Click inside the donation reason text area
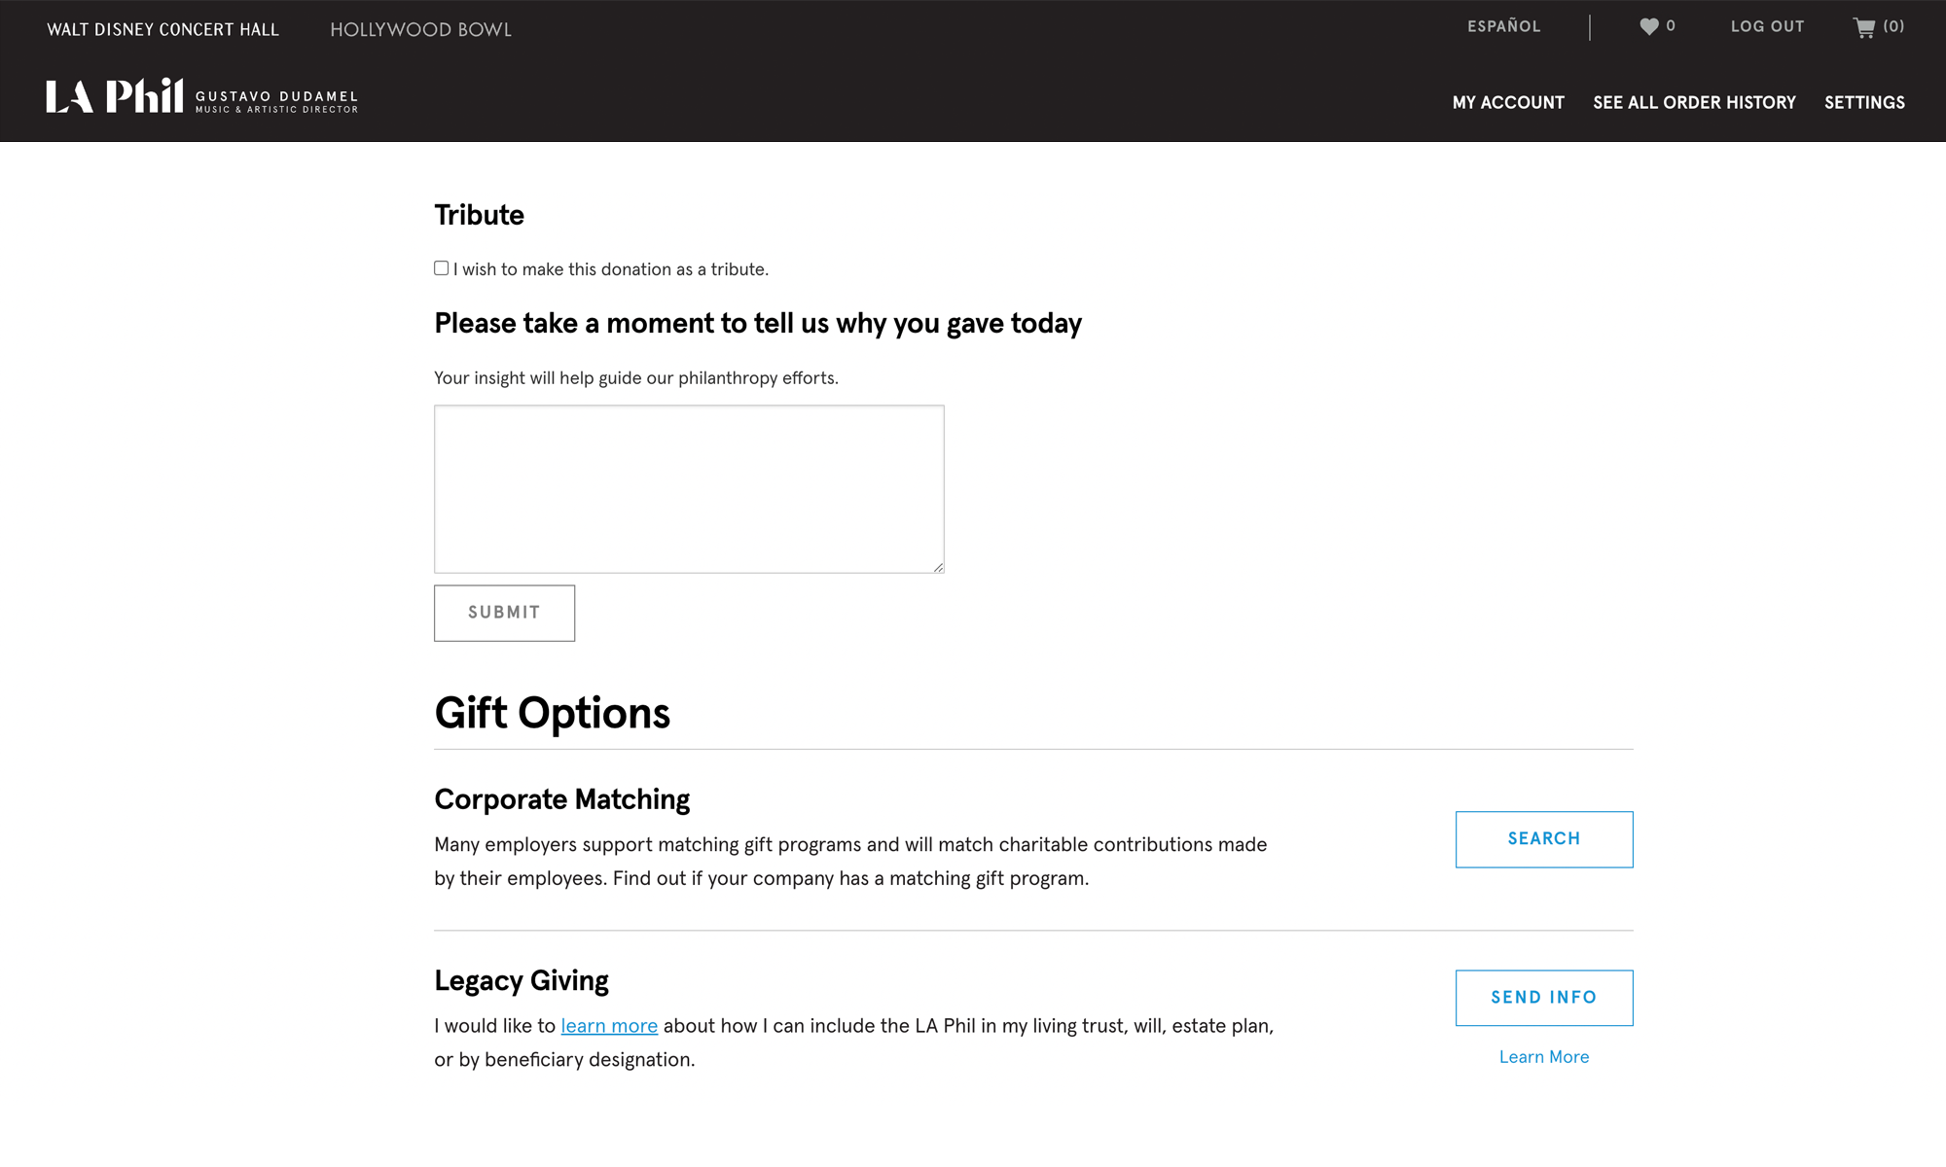This screenshot has height=1167, width=1946. point(688,488)
